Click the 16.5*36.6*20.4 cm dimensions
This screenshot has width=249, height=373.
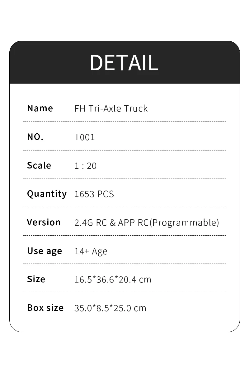(113, 279)
